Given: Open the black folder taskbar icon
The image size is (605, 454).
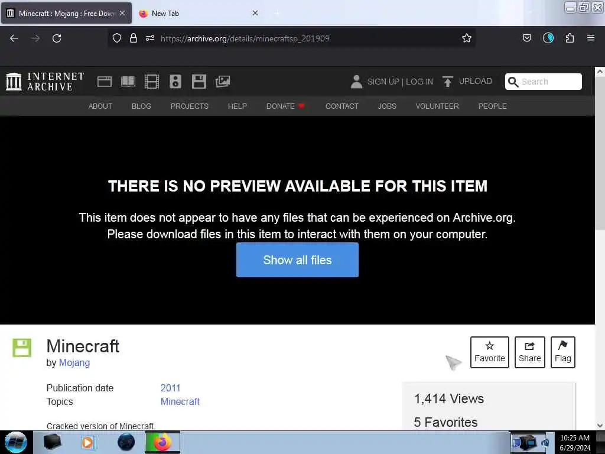Looking at the screenshot, I should pos(52,442).
